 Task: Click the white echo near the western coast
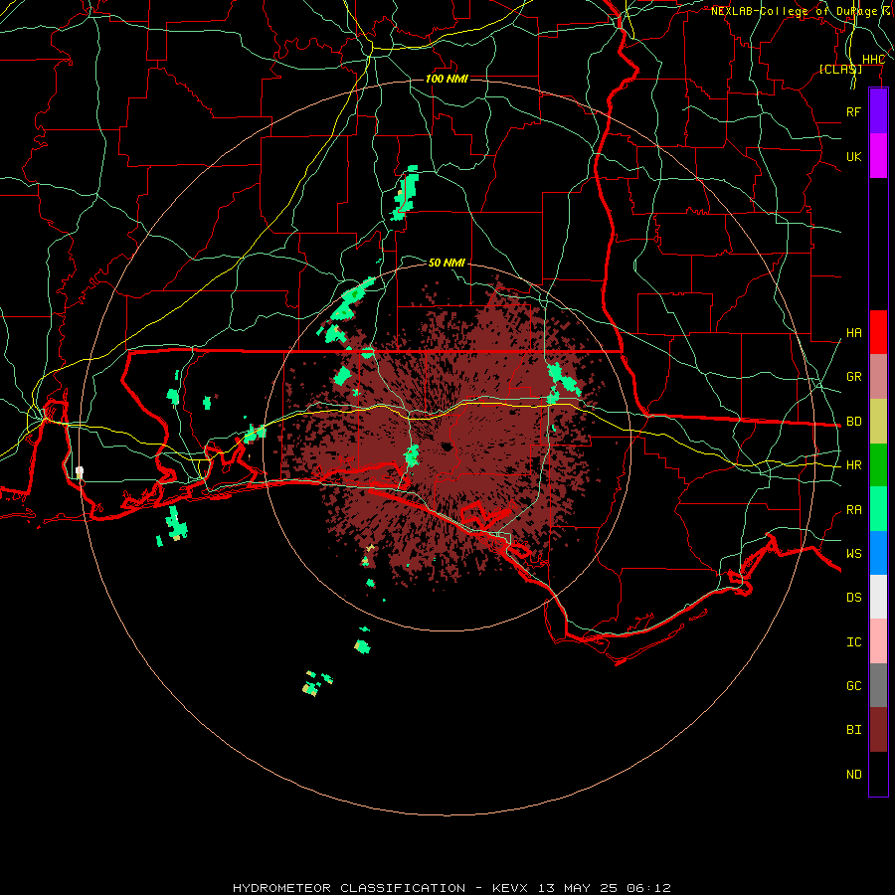[x=80, y=472]
